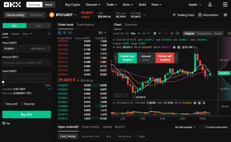Remove the MA indicator with X icon
This screenshot has height=142, width=231.
pos(183,47)
